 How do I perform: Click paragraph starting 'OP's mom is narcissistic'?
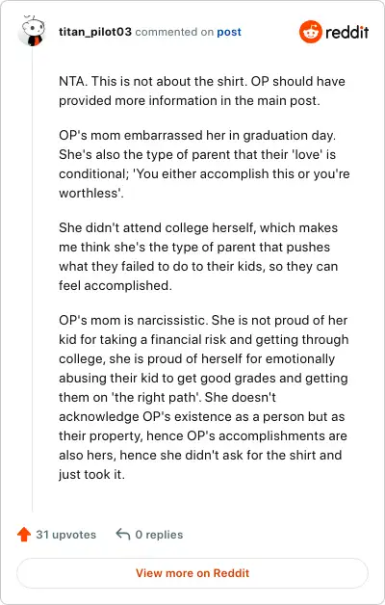point(203,397)
